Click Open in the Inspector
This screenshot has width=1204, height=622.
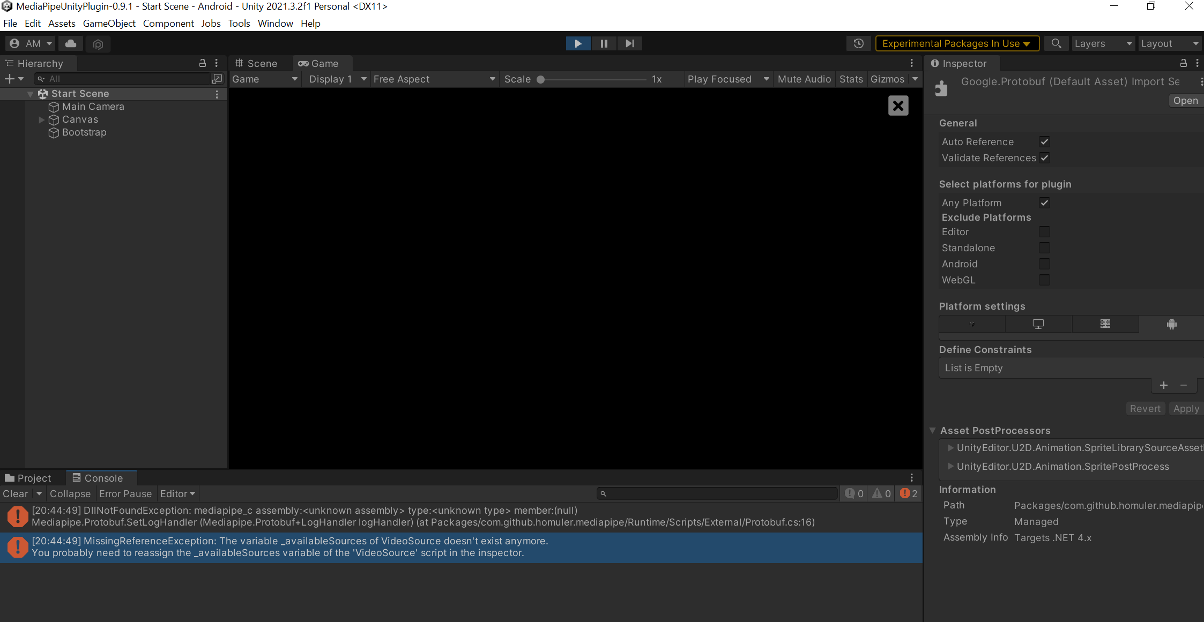click(x=1185, y=100)
